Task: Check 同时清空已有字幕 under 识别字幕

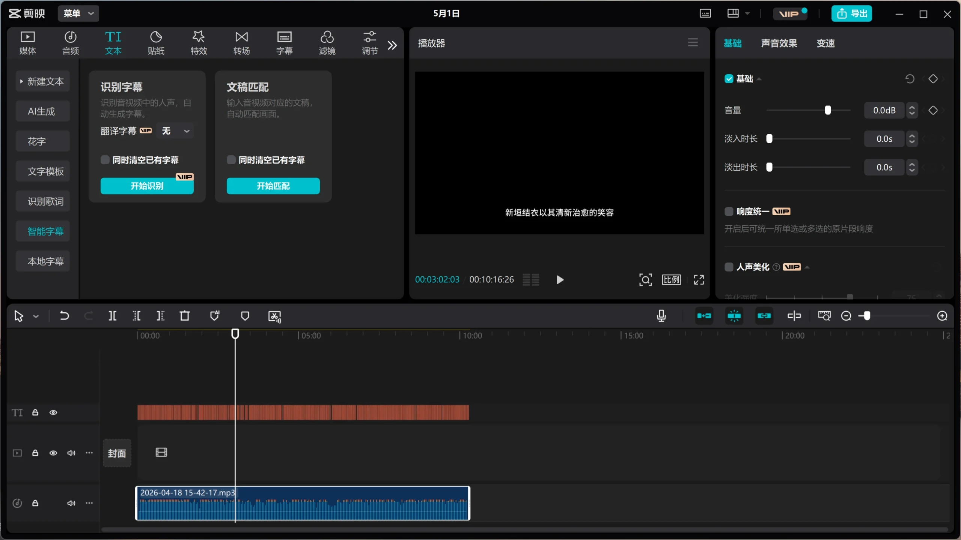Action: tap(105, 160)
